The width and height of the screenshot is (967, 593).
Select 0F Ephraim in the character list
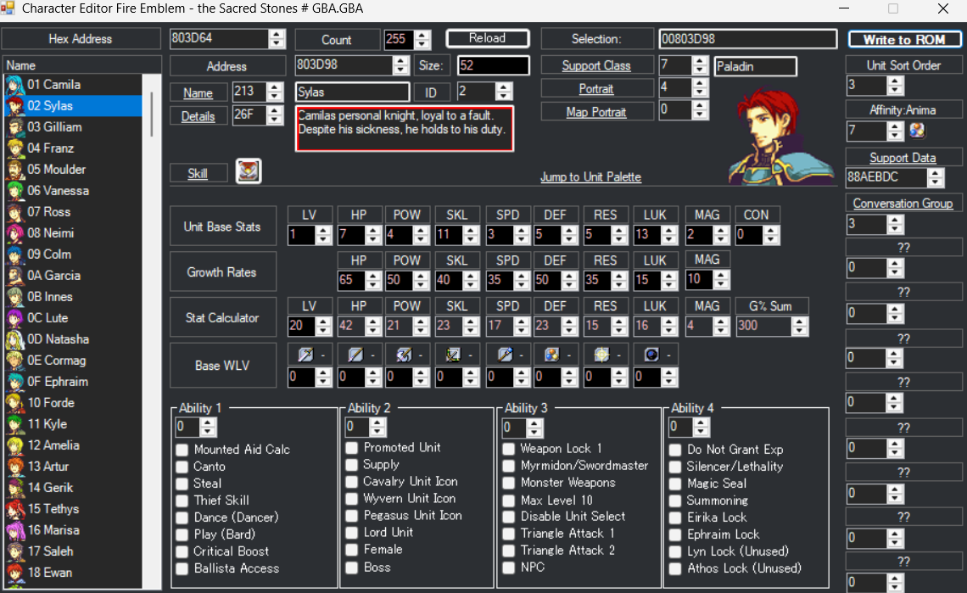[x=57, y=382]
